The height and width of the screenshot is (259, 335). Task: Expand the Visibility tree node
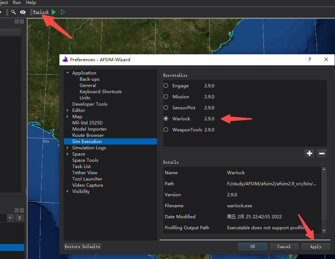click(68, 191)
